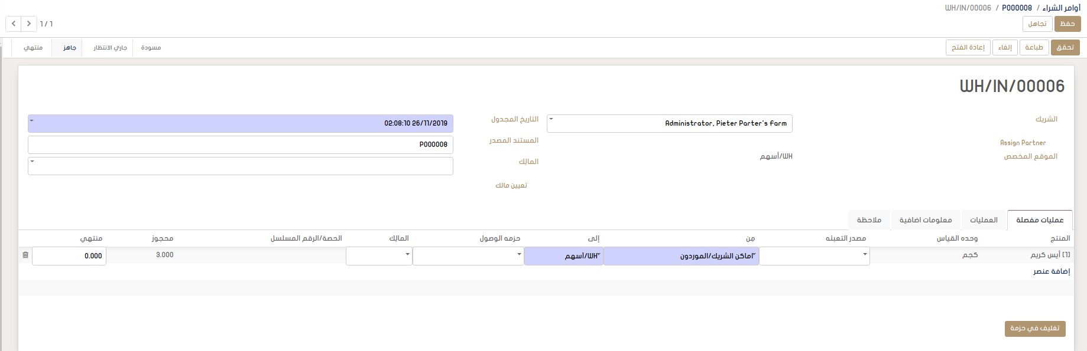The image size is (1087, 351).
Task: Open معلومات اضافية tab
Action: pyautogui.click(x=926, y=220)
